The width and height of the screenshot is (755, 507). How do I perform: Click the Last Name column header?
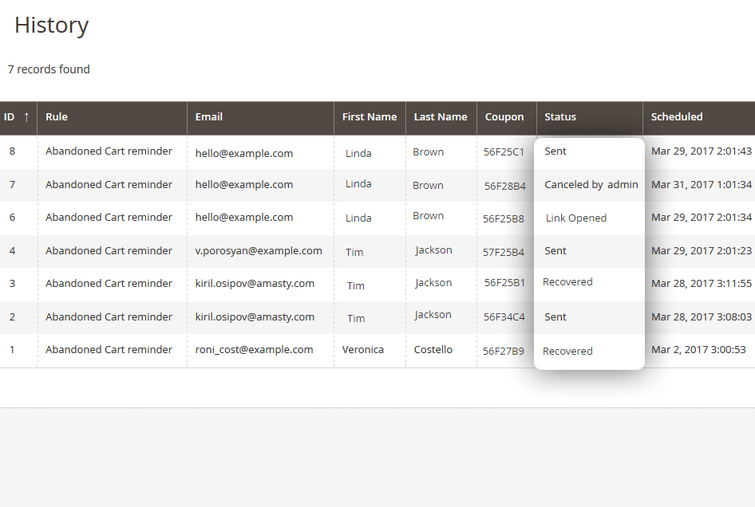pos(441,117)
